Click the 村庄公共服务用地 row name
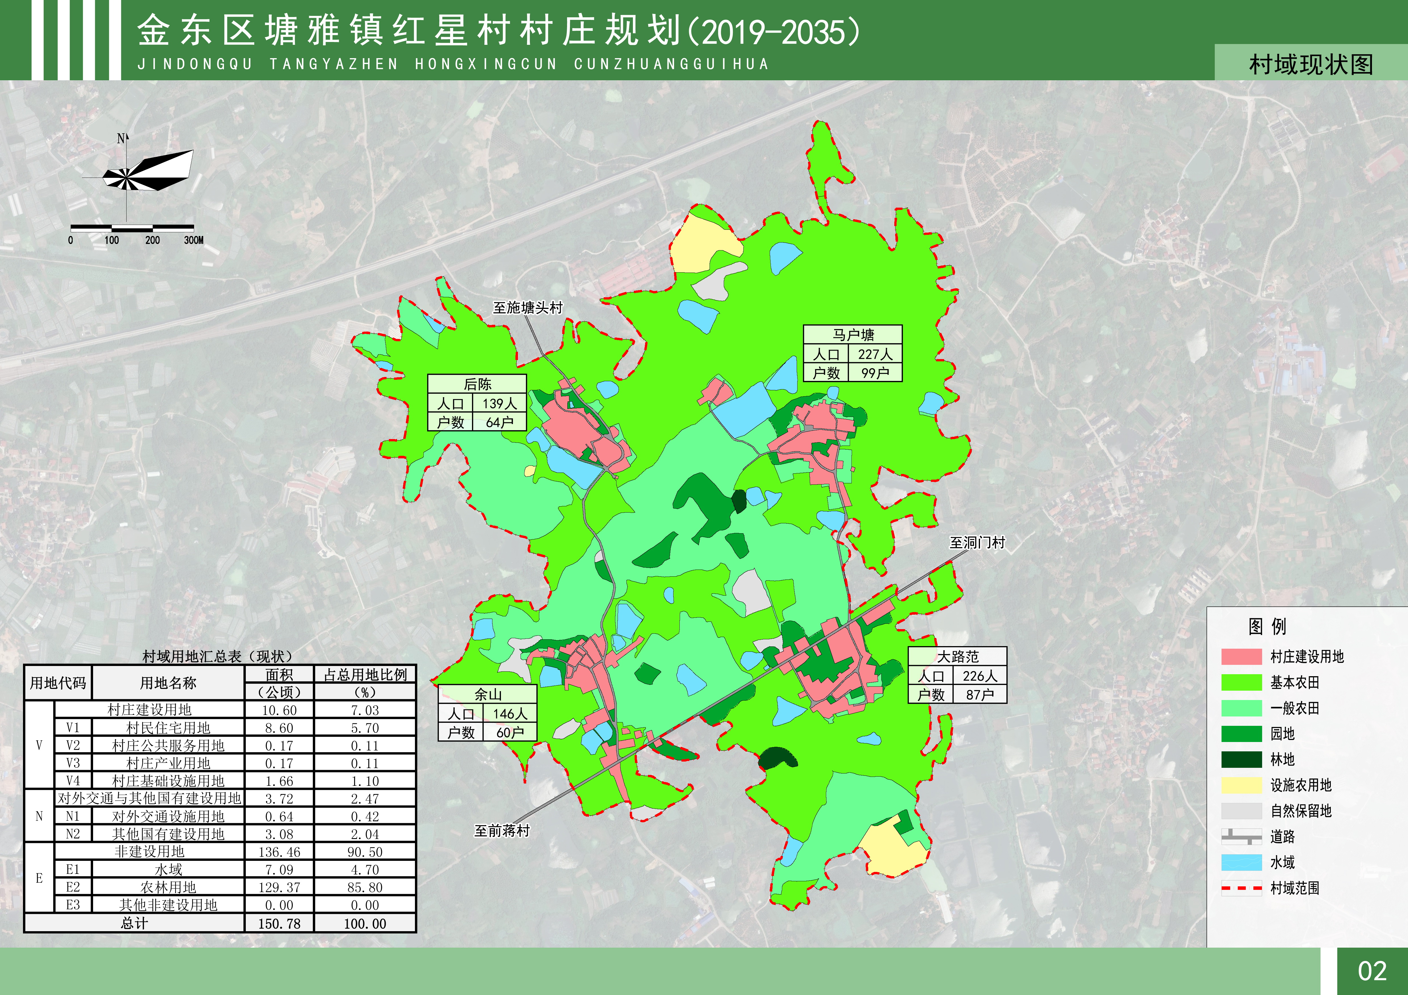 pos(168,746)
